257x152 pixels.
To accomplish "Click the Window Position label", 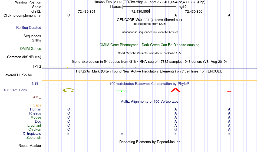I will pos(28,2).
